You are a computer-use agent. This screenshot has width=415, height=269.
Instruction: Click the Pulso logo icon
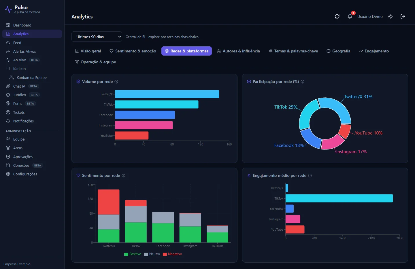8,10
